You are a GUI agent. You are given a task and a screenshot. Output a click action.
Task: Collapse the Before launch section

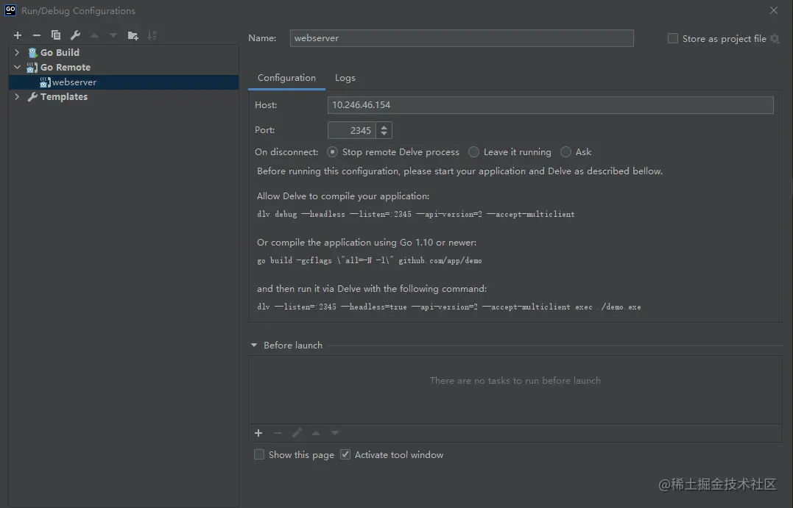point(255,346)
